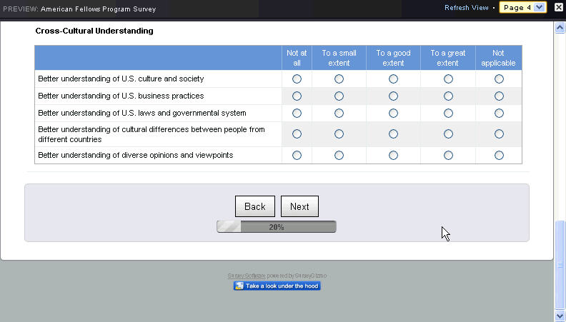Click 'Better understanding of diverse opinions and viewpoints' text
Viewport: 566px width, 322px height.
(135, 155)
